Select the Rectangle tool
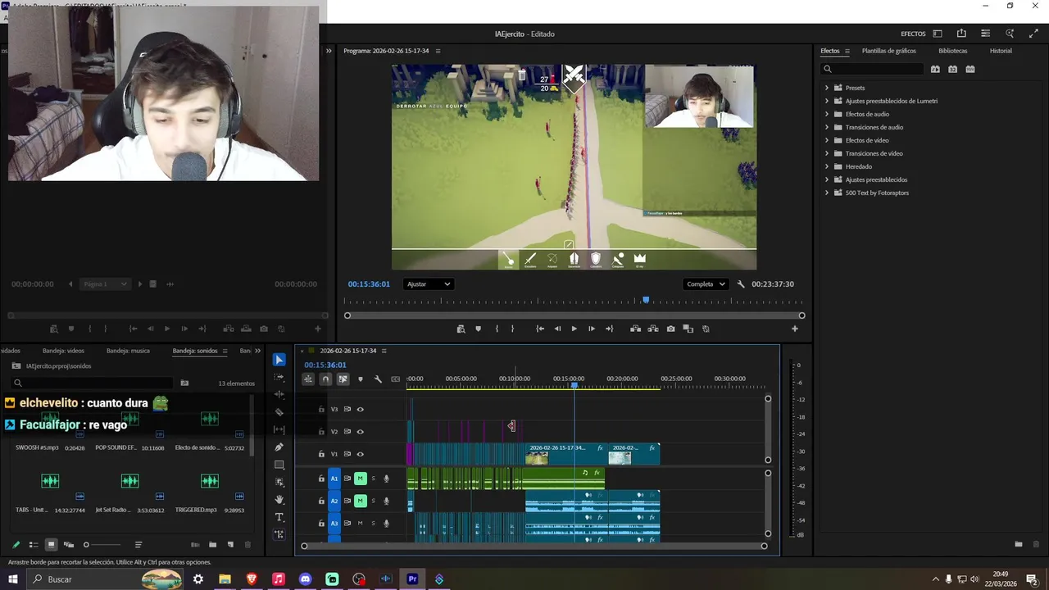This screenshot has height=590, width=1049. coord(279,465)
